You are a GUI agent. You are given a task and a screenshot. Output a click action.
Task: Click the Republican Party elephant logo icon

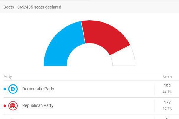(x=13, y=106)
